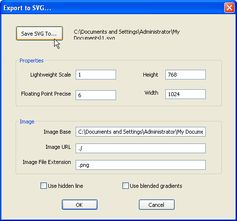Enable the Use hidden line checkbox

click(43, 186)
